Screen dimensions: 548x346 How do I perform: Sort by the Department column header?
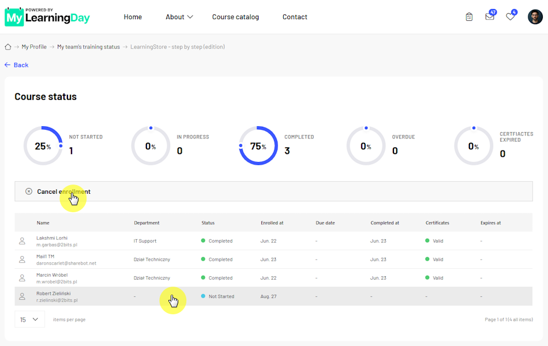pyautogui.click(x=147, y=223)
